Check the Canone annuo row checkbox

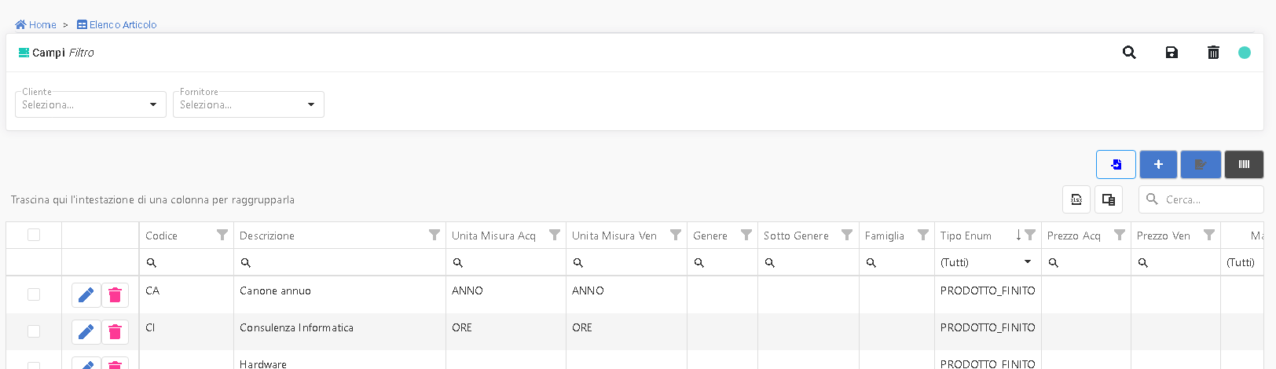tap(34, 294)
